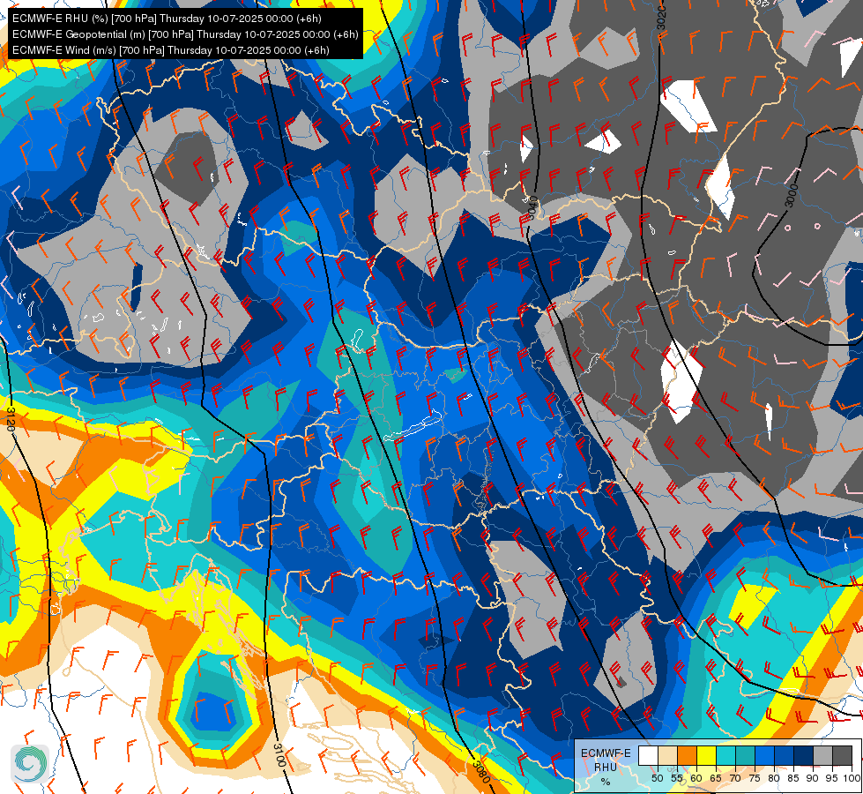Click the 3000 geopotential contour label
This screenshot has width=863, height=794.
point(792,196)
